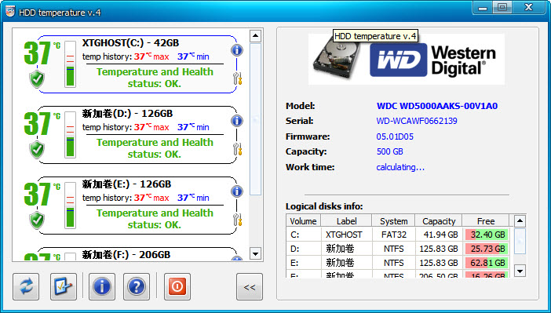Viewport: 551px width, 313px height.
Task: Click the blue info button in bottom toolbar
Action: [102, 286]
